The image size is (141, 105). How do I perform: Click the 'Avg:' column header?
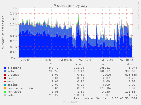[x=104, y=65]
